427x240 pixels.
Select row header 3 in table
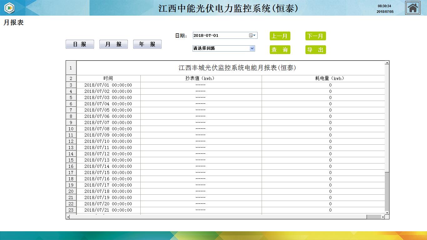(x=71, y=85)
